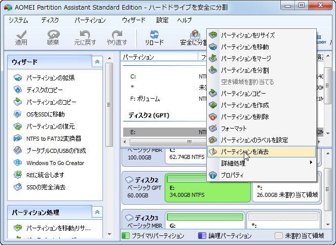Click the ディスク2 drive icon in disk map
The width and height of the screenshot is (336, 245).
pyautogui.click(x=129, y=179)
